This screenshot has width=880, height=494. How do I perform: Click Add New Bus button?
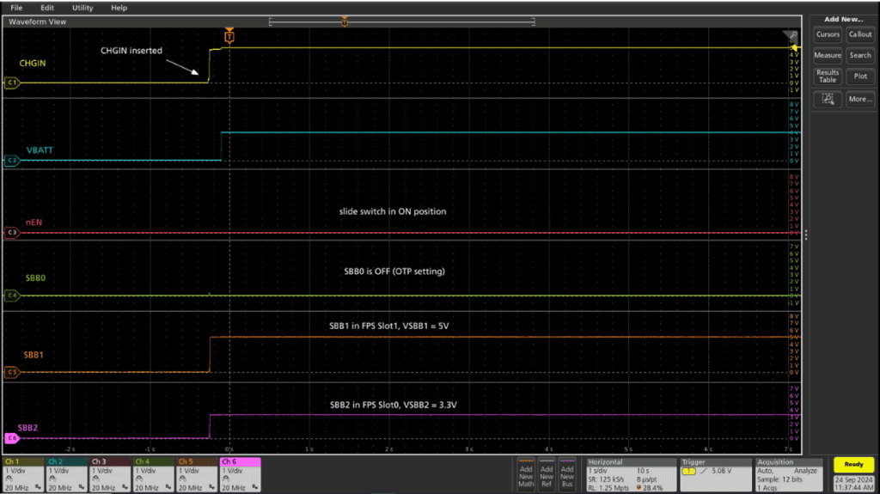[567, 473]
